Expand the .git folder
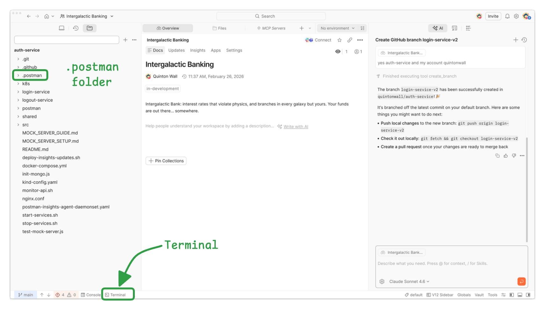 (18, 59)
